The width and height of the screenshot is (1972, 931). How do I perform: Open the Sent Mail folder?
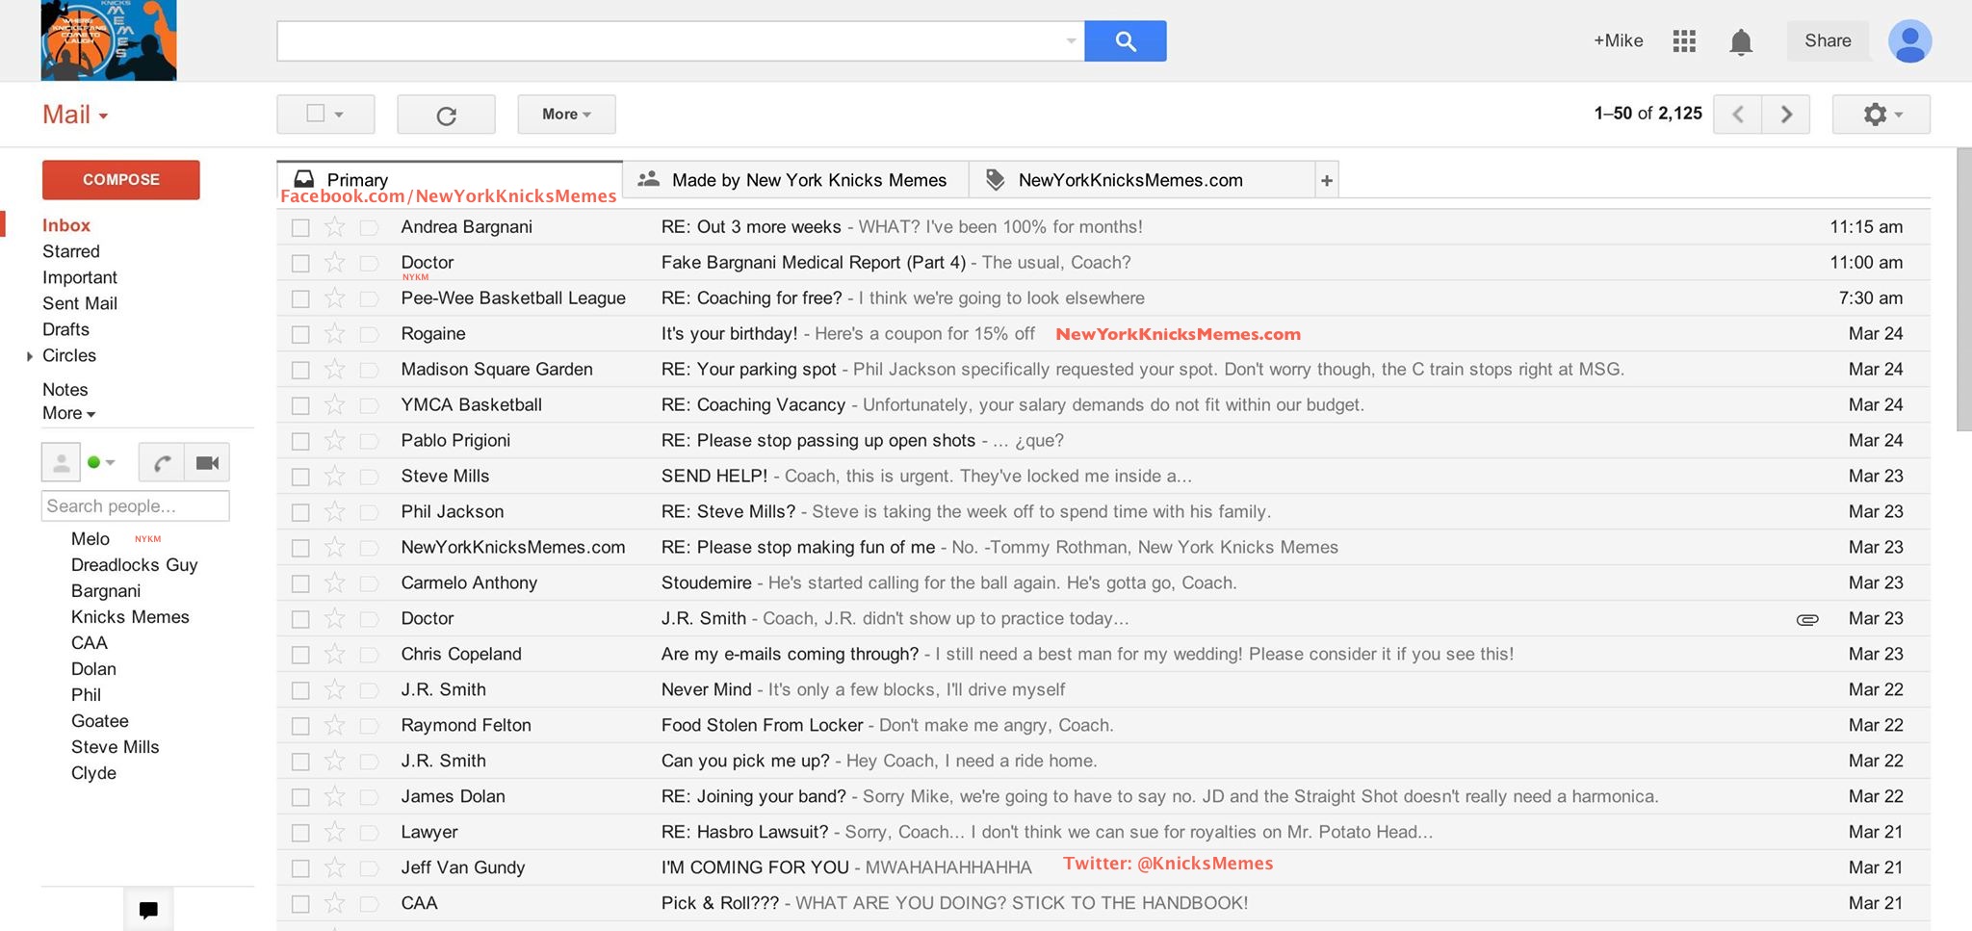click(x=80, y=303)
